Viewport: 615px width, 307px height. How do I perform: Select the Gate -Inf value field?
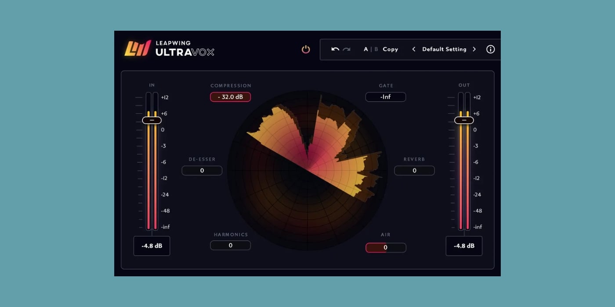[x=385, y=97]
